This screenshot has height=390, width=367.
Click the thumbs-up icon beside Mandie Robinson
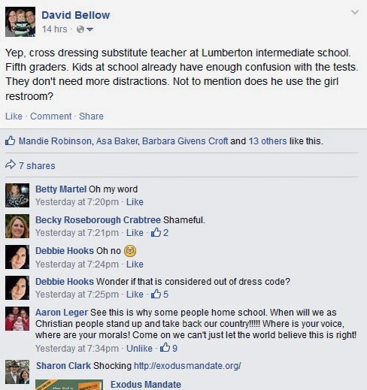coord(11,141)
